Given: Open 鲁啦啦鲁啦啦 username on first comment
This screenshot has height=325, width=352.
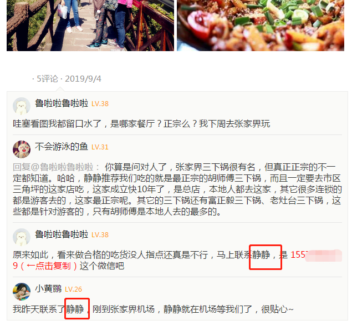Looking at the screenshot, I should [x=62, y=103].
